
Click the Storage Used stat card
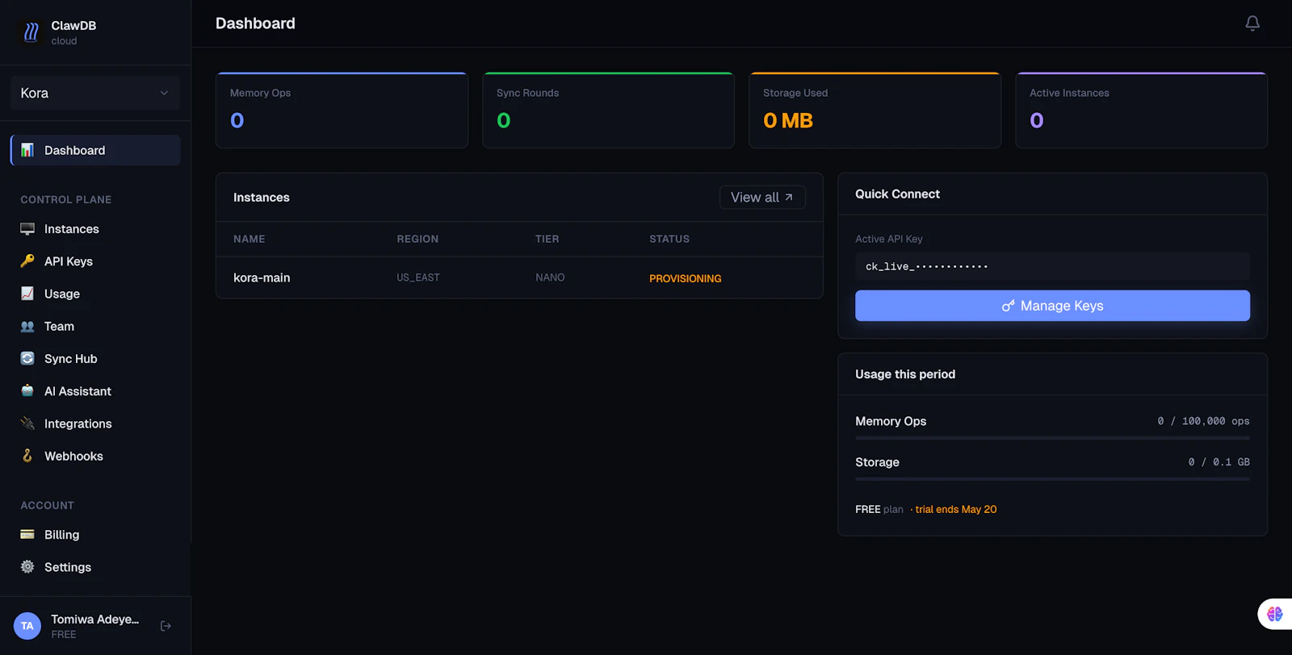[875, 111]
